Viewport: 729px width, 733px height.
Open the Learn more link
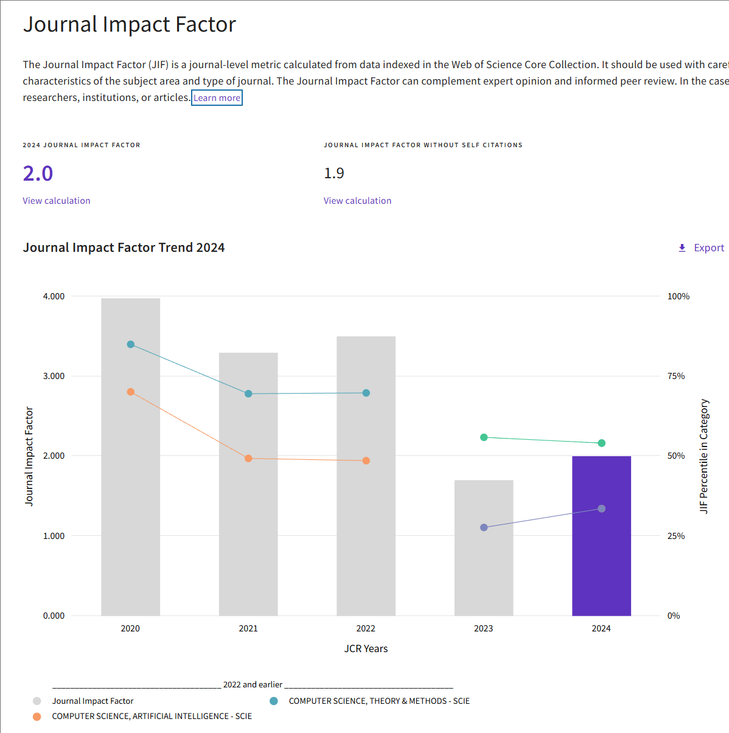tap(217, 98)
